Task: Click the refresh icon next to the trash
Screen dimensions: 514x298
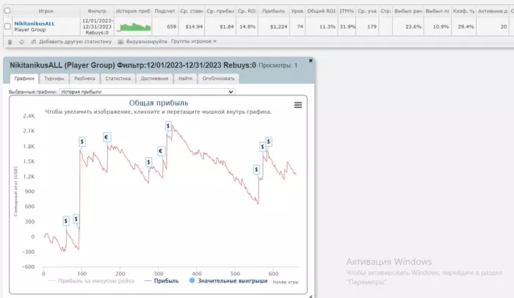Action: pos(21,42)
